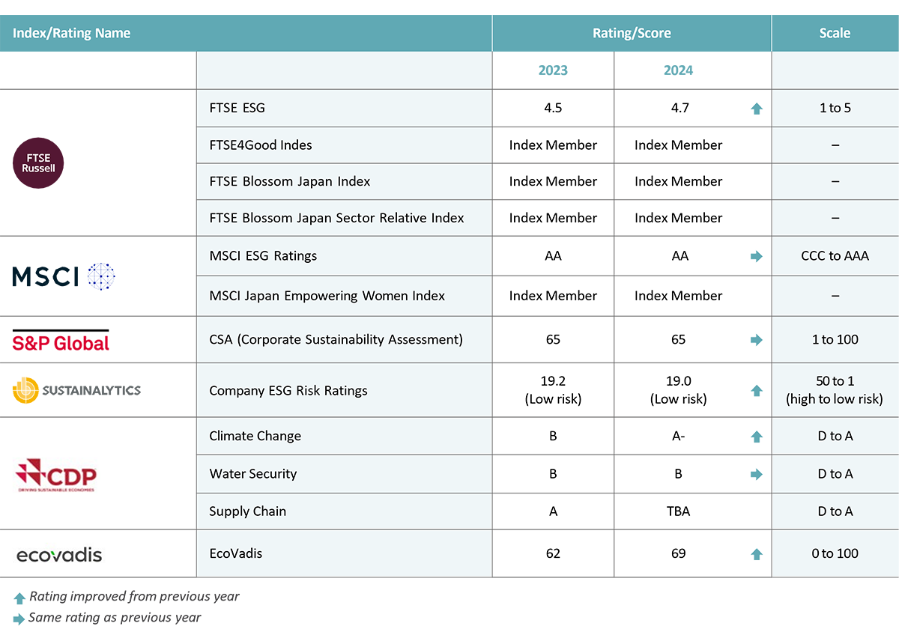The image size is (899, 641).
Task: Click the MSCI logo
Action: 64,276
